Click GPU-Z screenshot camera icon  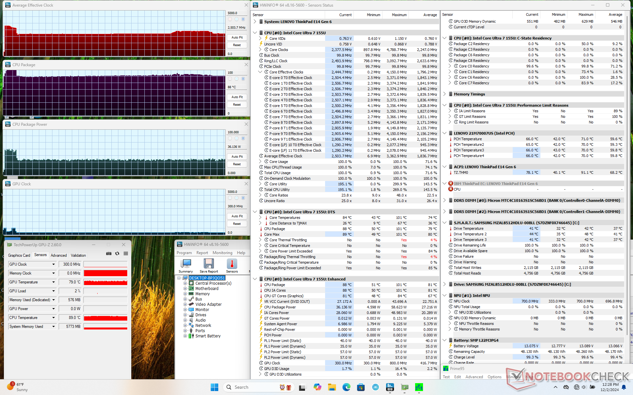[108, 253]
